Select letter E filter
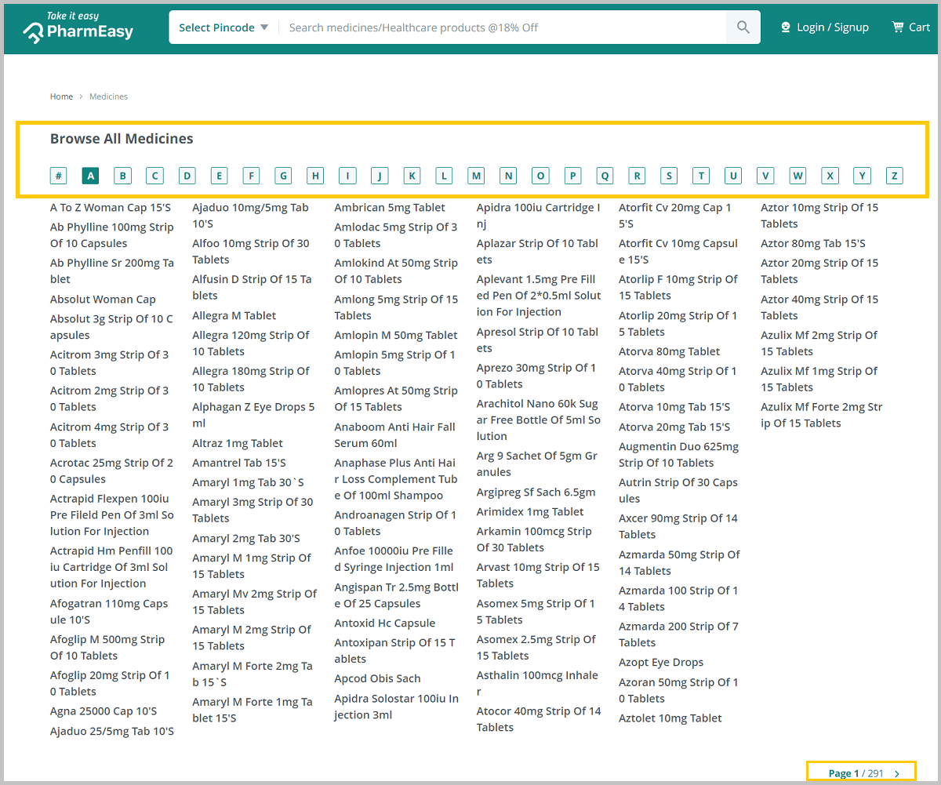The image size is (941, 785). [x=219, y=176]
